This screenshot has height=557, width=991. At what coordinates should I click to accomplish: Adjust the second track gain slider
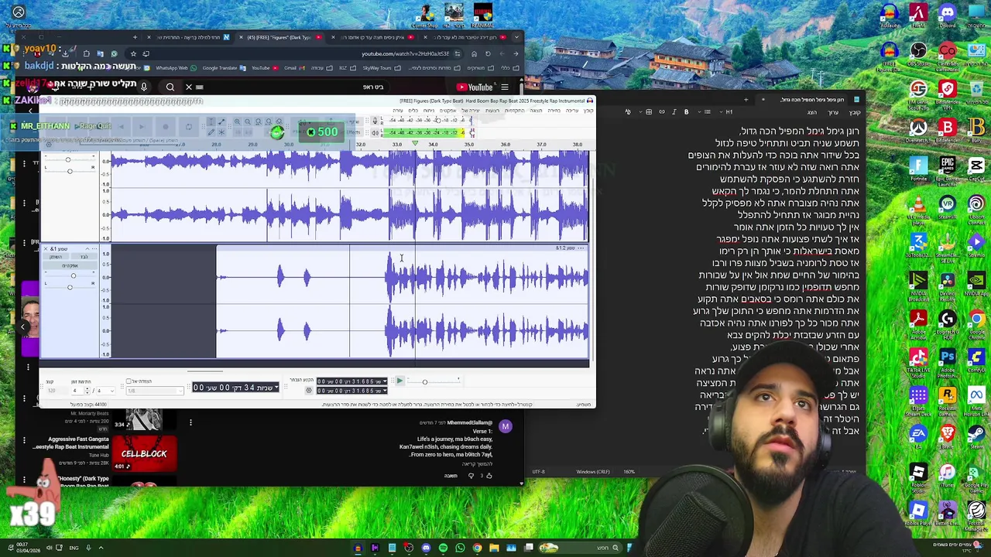click(x=70, y=276)
